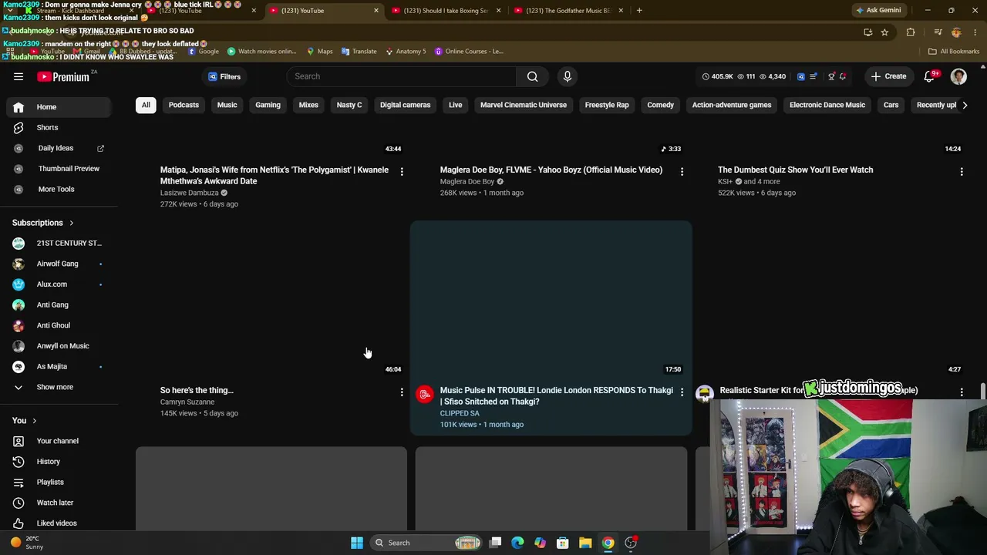Open the Chrome three-dot menu
The image size is (987, 555).
point(975,32)
